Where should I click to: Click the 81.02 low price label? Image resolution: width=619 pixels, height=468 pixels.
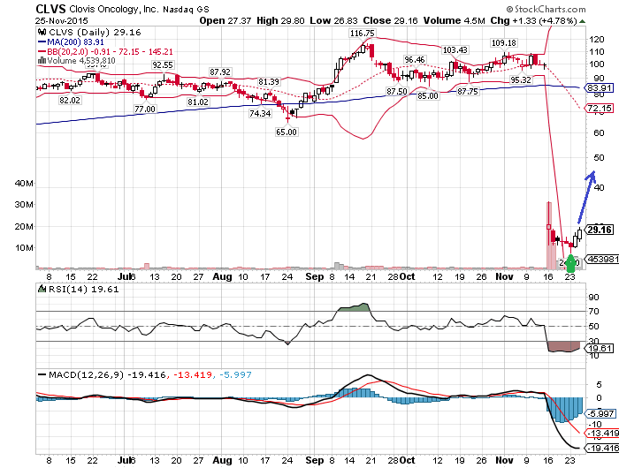point(198,102)
